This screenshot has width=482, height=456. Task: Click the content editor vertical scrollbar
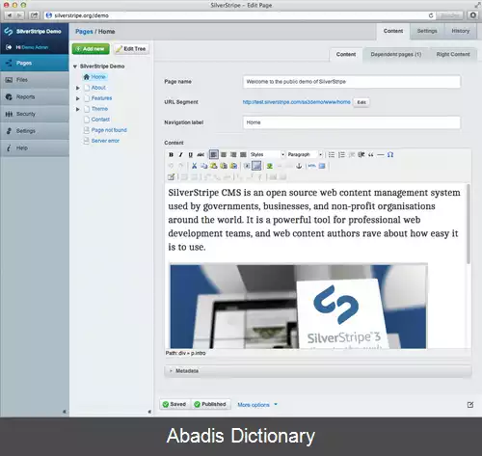tap(469, 225)
